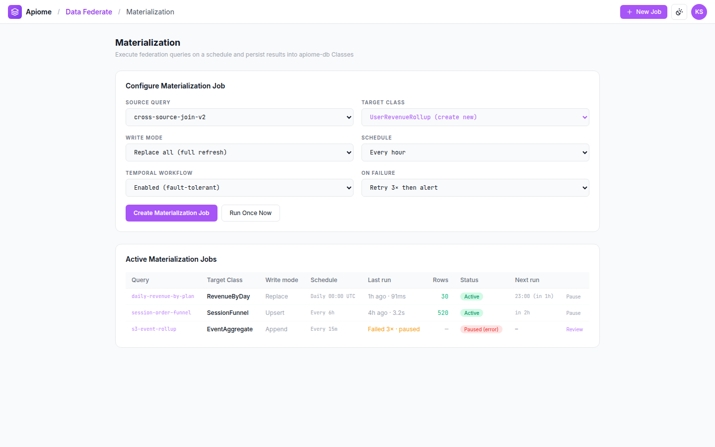Open the s3-event-rollup query link
The image size is (715, 447).
154,329
